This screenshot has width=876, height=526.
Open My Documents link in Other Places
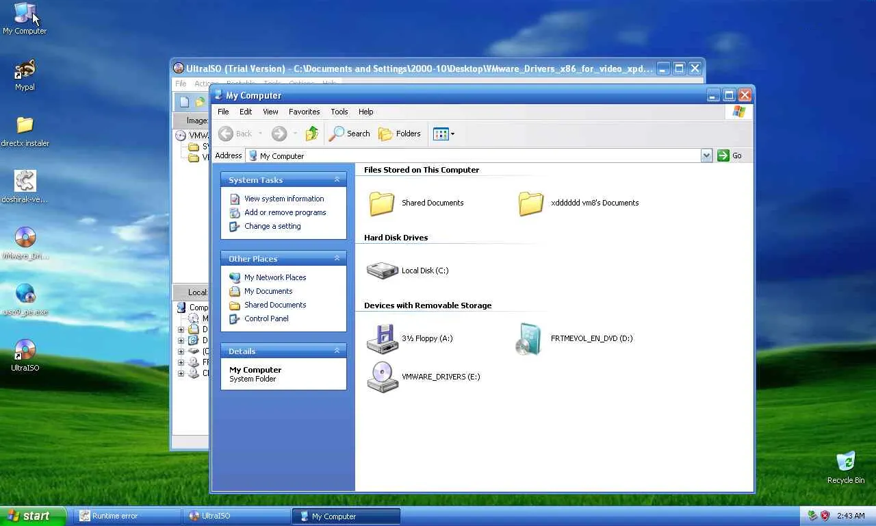(x=268, y=291)
